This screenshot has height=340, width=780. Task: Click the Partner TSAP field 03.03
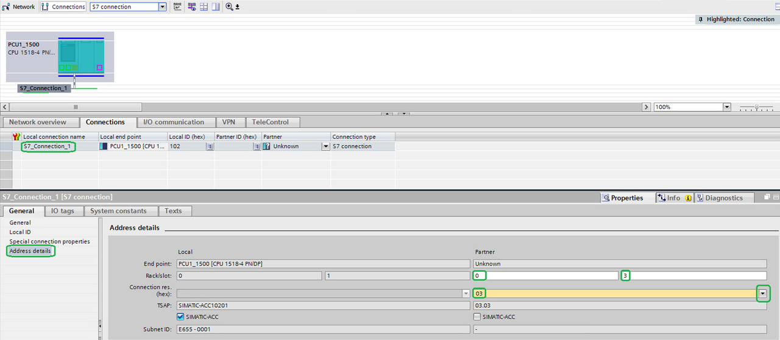(x=620, y=305)
